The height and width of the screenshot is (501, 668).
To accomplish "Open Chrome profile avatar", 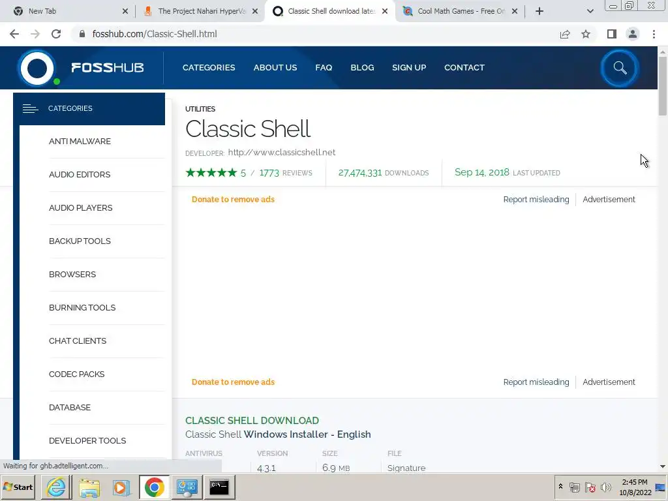I will tap(633, 34).
